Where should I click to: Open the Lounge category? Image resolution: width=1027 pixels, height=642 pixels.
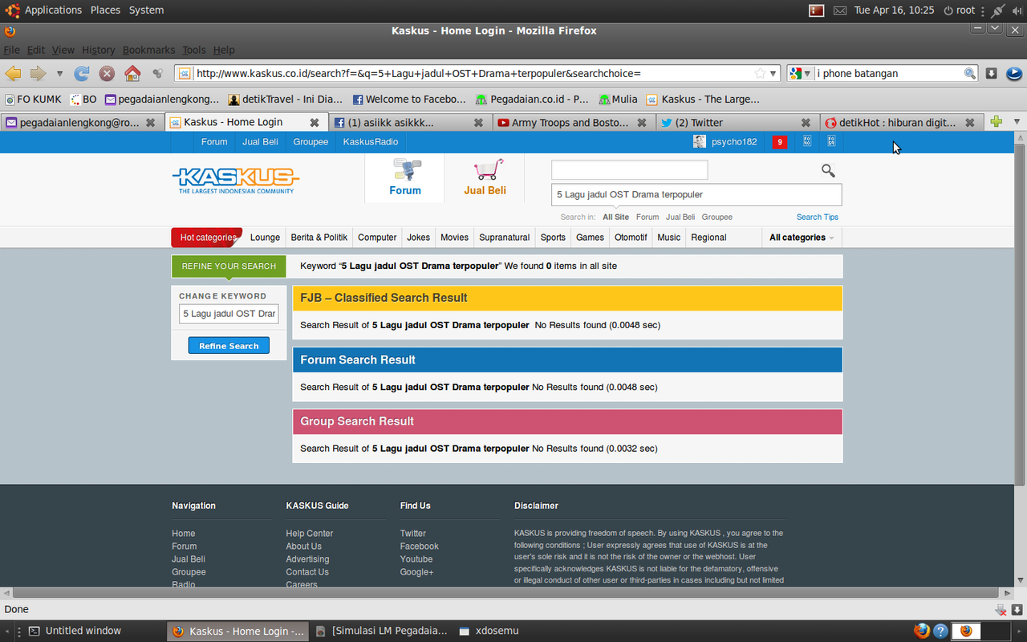(265, 238)
